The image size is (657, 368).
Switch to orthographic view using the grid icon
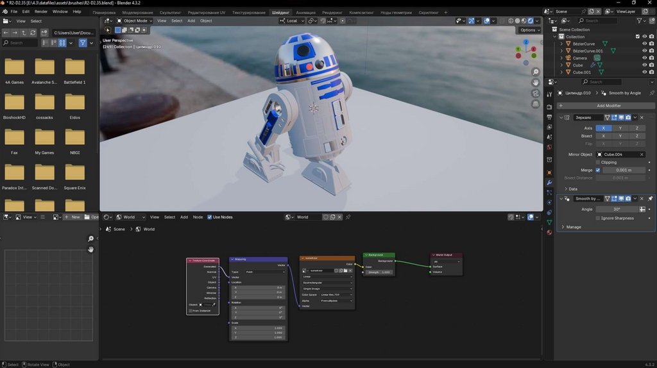click(x=535, y=105)
